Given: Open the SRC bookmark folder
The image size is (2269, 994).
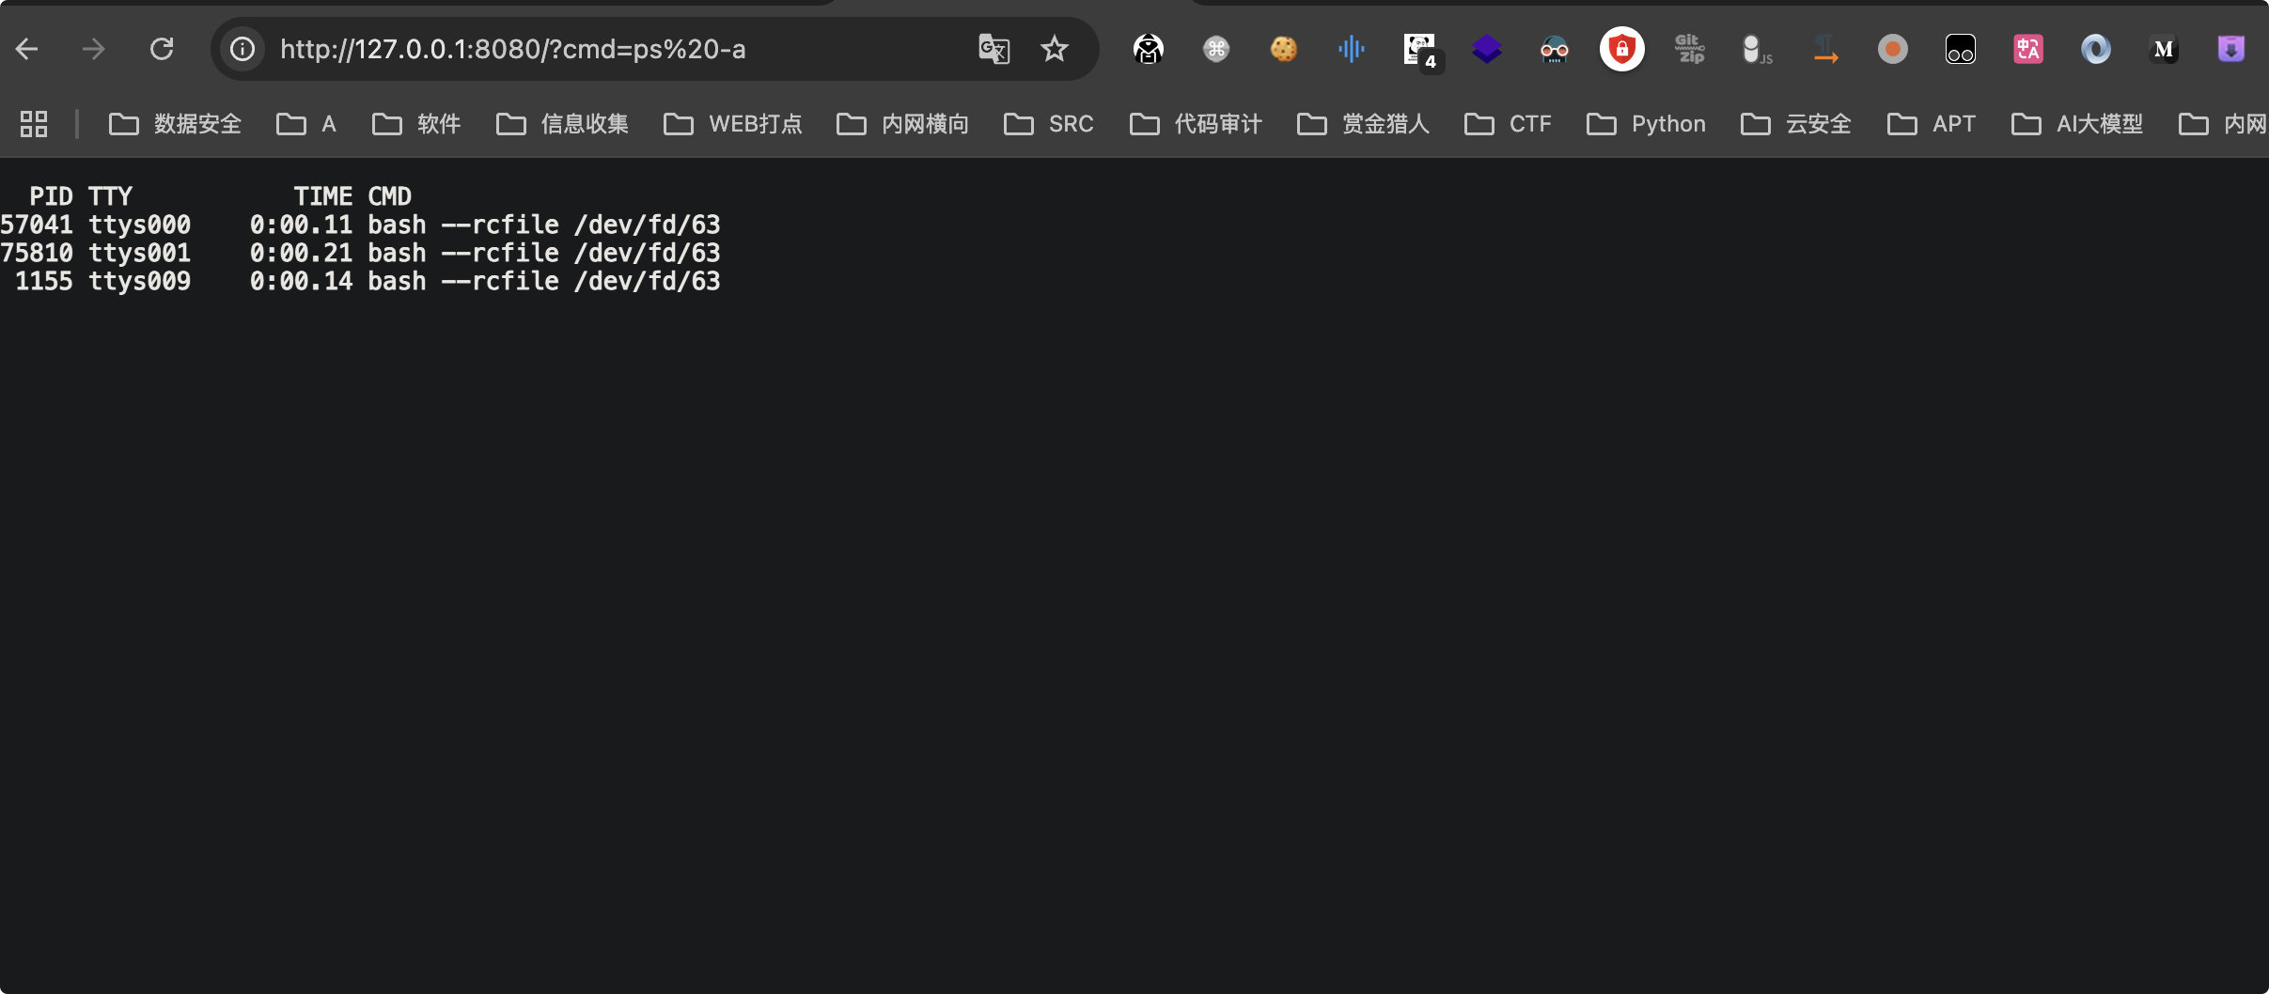Looking at the screenshot, I should point(1049,124).
